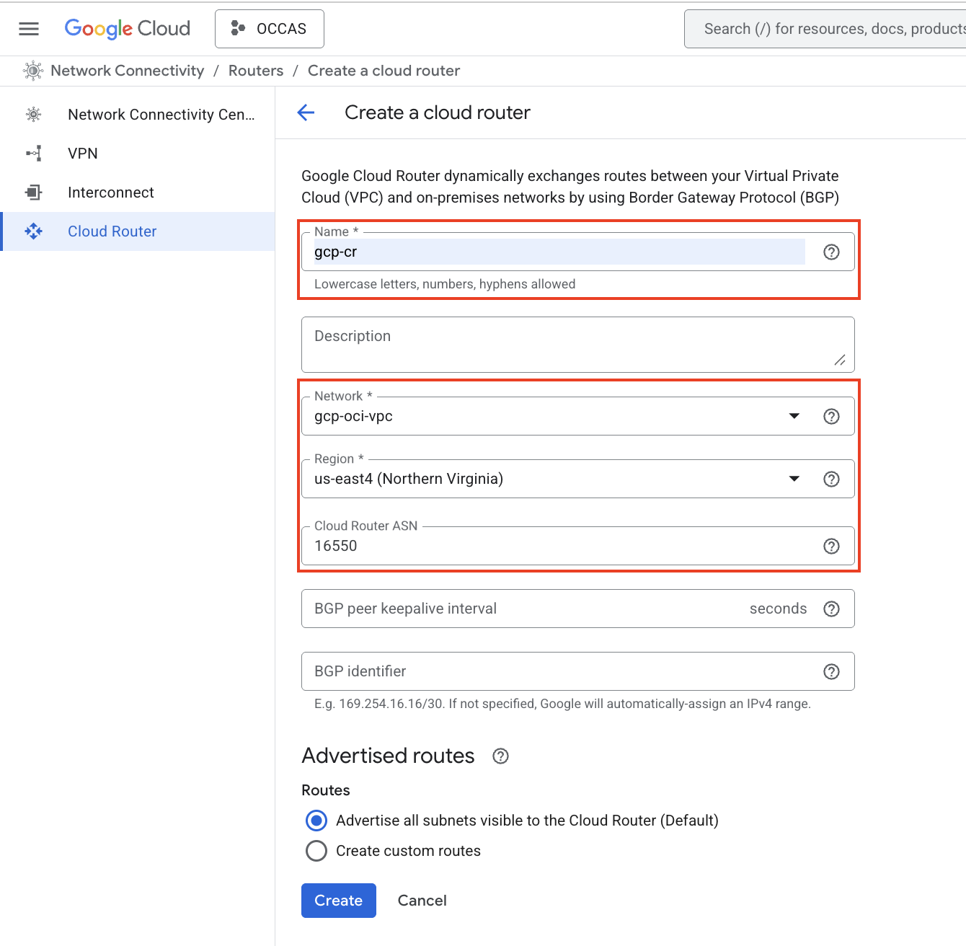
Task: Select Advertise all subnets radio option
Action: 316,821
